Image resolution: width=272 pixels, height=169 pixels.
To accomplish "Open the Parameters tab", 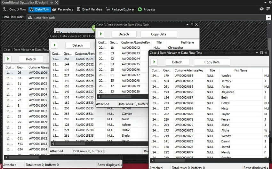I will 63,9.
